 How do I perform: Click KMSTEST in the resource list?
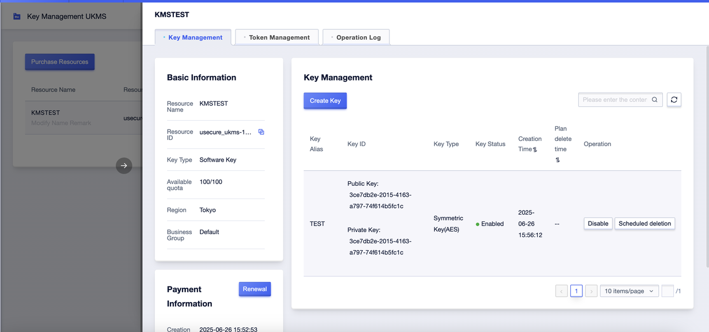click(46, 113)
